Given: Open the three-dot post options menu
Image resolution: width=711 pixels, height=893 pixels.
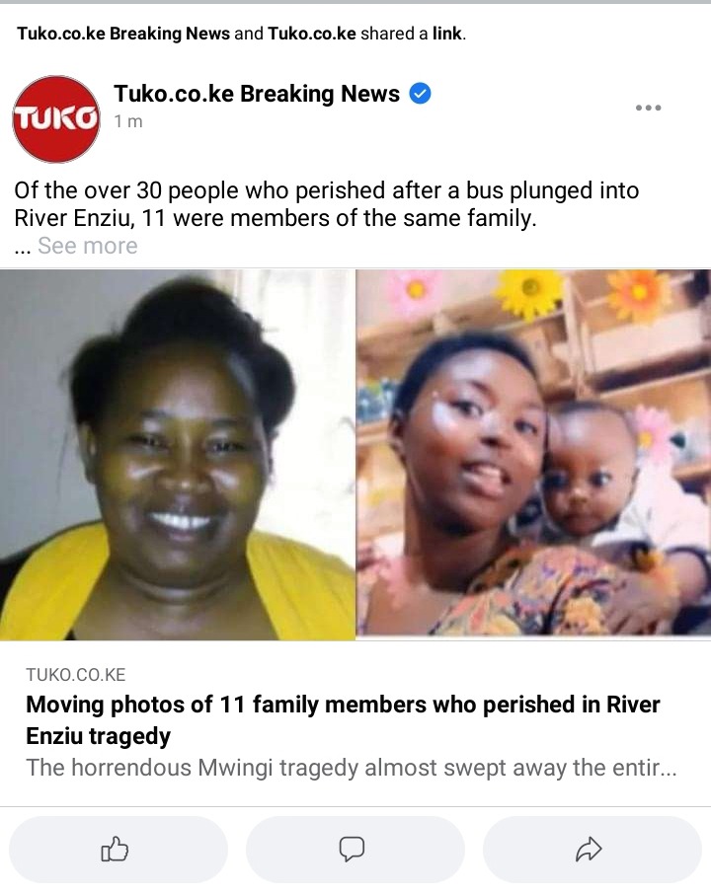Looking at the screenshot, I should coord(648,108).
